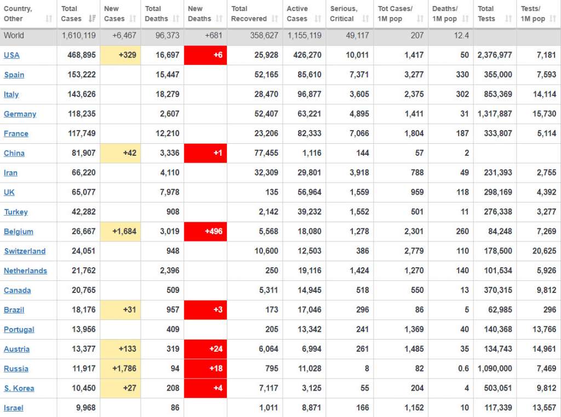Select China new cases cell +42
This screenshot has height=417, width=561.
click(x=121, y=153)
